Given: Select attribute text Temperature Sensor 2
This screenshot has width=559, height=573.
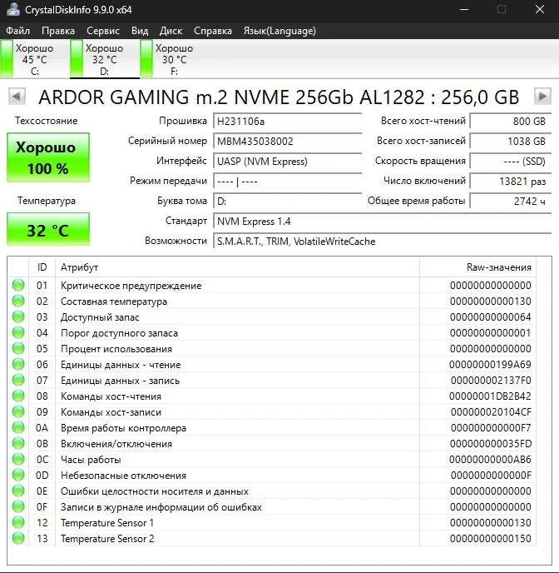Looking at the screenshot, I should pyautogui.click(x=107, y=539).
